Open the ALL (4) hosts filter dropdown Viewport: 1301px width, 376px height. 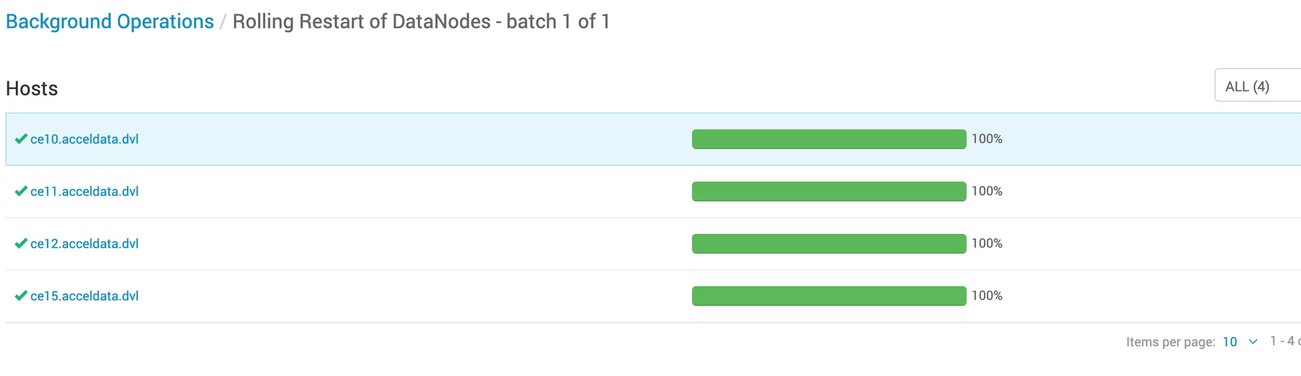1258,85
